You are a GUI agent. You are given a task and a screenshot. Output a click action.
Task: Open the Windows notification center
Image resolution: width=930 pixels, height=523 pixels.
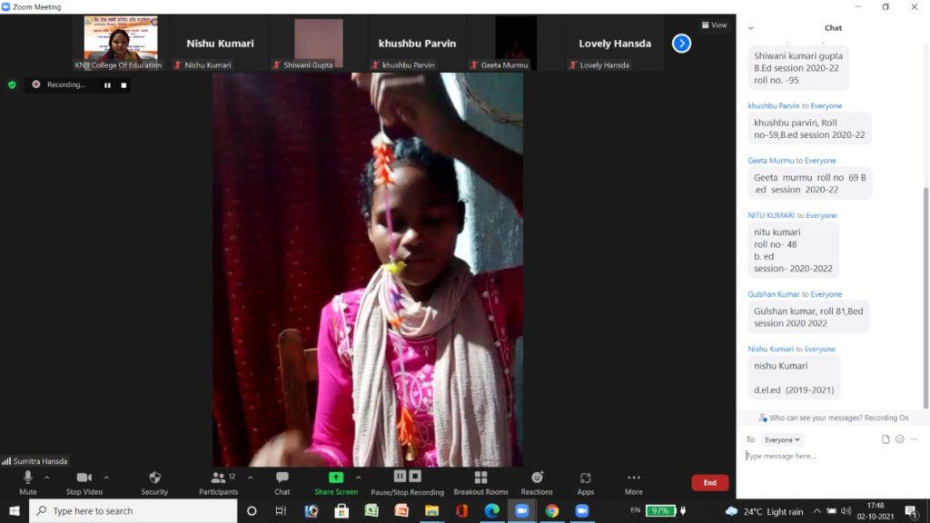pyautogui.click(x=912, y=511)
